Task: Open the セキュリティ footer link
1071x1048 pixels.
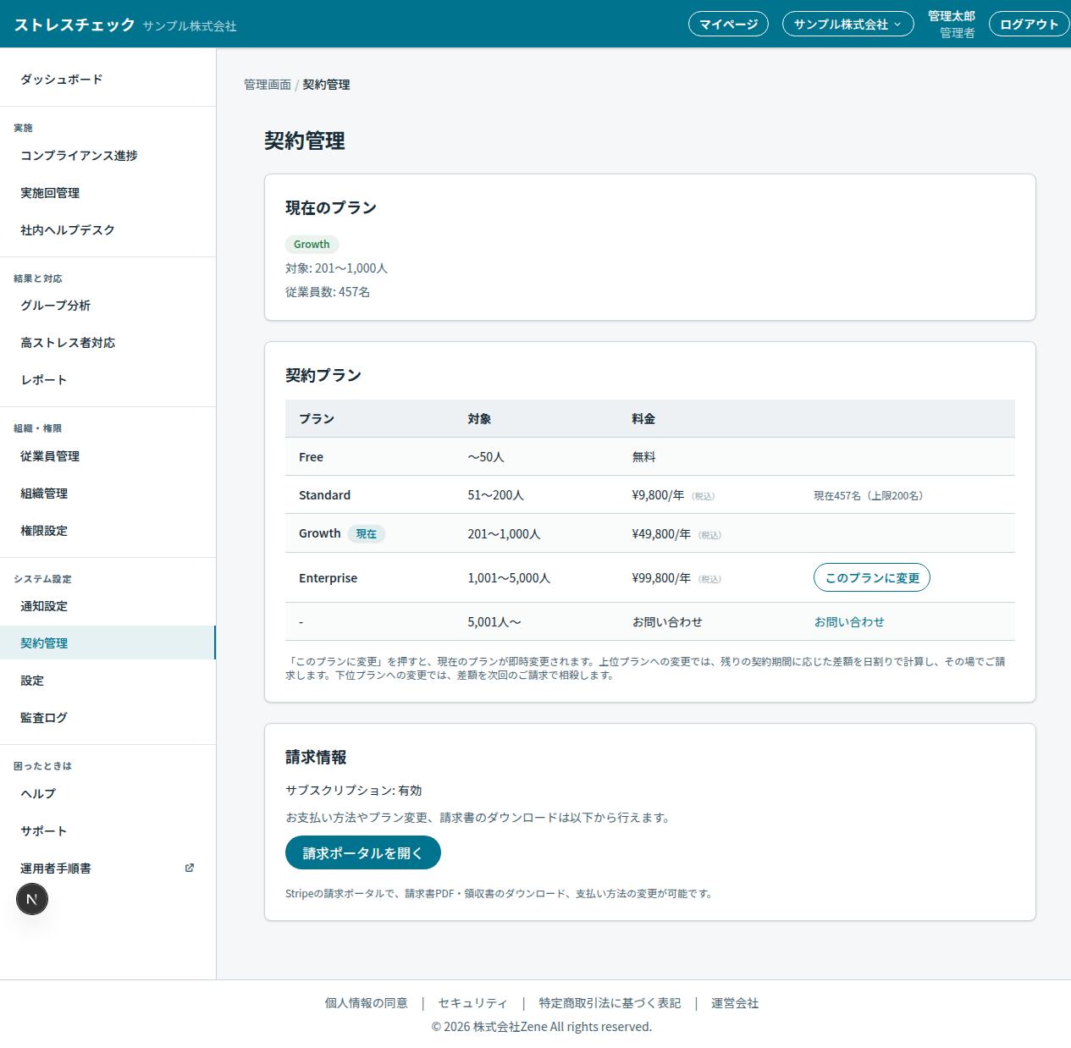Action: [x=473, y=1003]
